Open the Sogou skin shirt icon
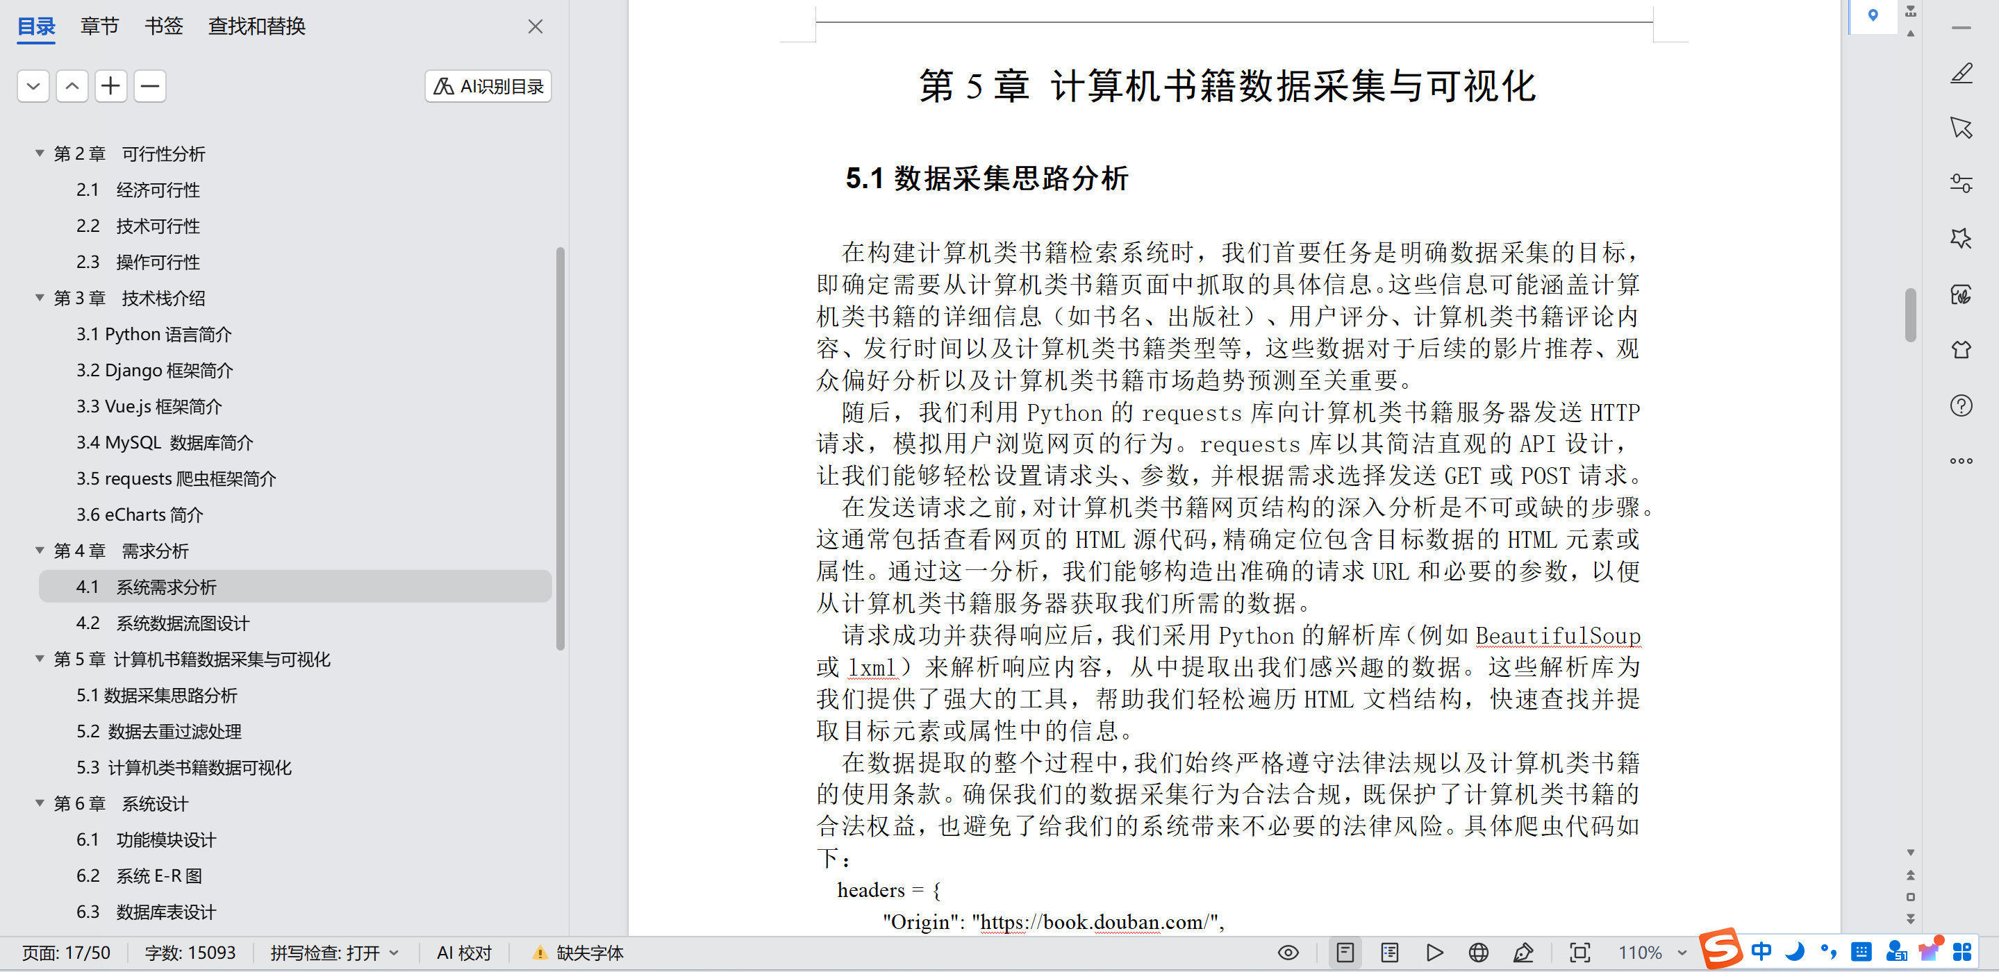Image resolution: width=1999 pixels, height=972 pixels. 1928,950
